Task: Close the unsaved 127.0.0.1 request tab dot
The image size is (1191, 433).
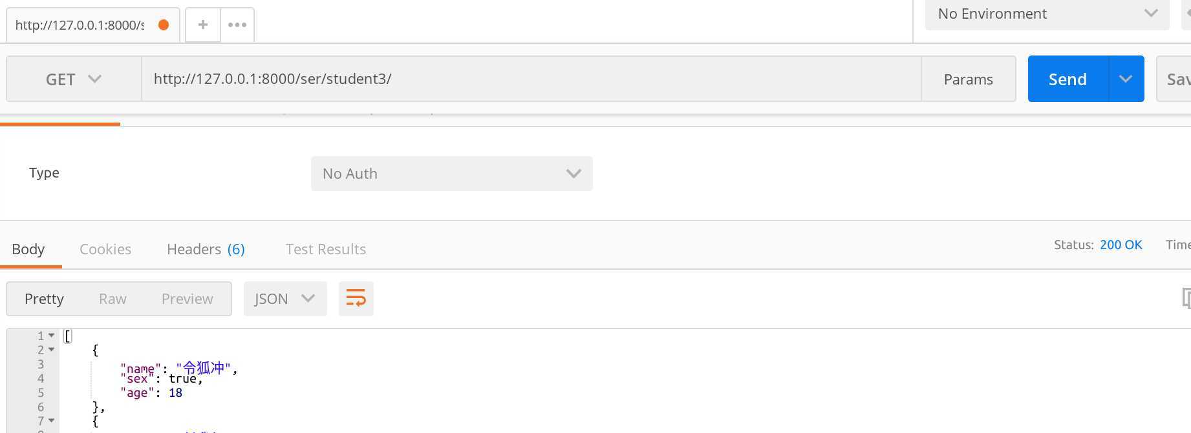Action: [x=164, y=25]
